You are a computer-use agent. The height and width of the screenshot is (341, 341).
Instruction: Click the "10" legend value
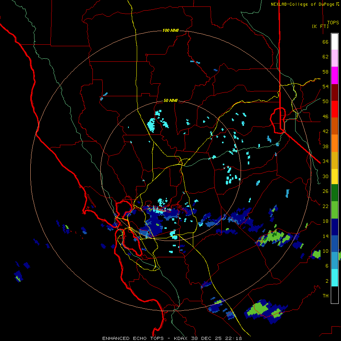point(325,251)
